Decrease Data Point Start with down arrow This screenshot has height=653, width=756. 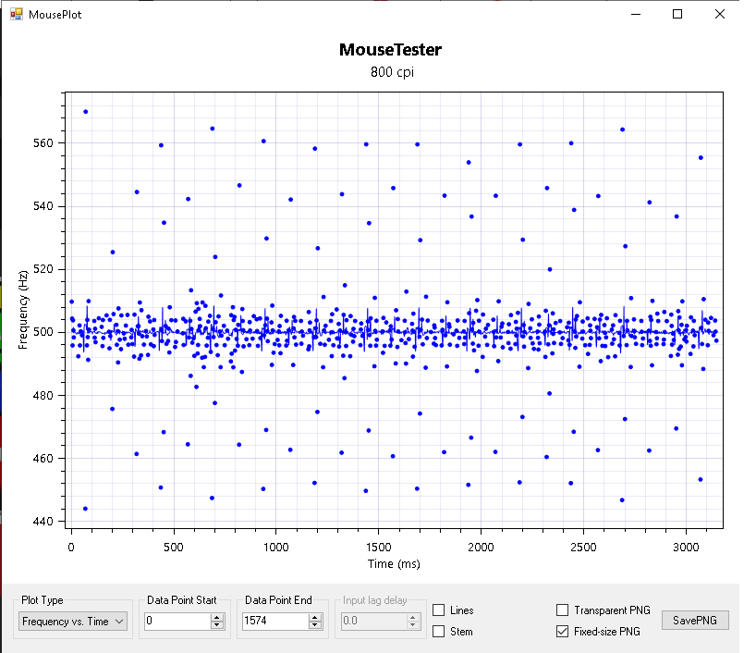click(x=217, y=626)
